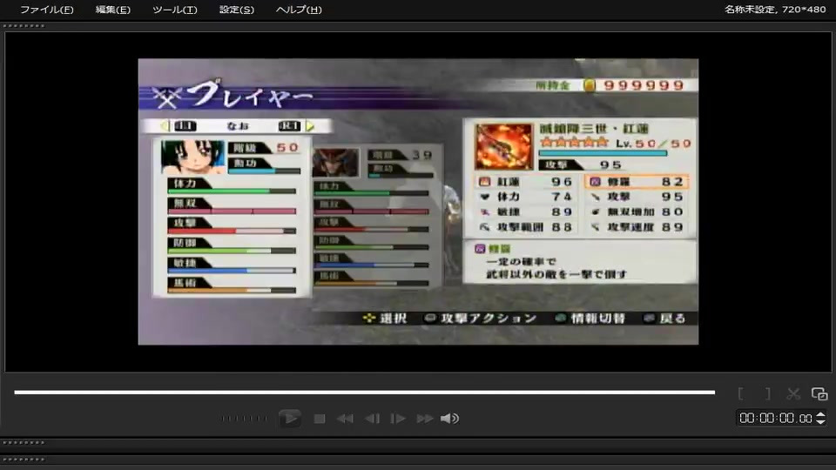Click the preview seek bar
The height and width of the screenshot is (470, 836).
point(364,393)
